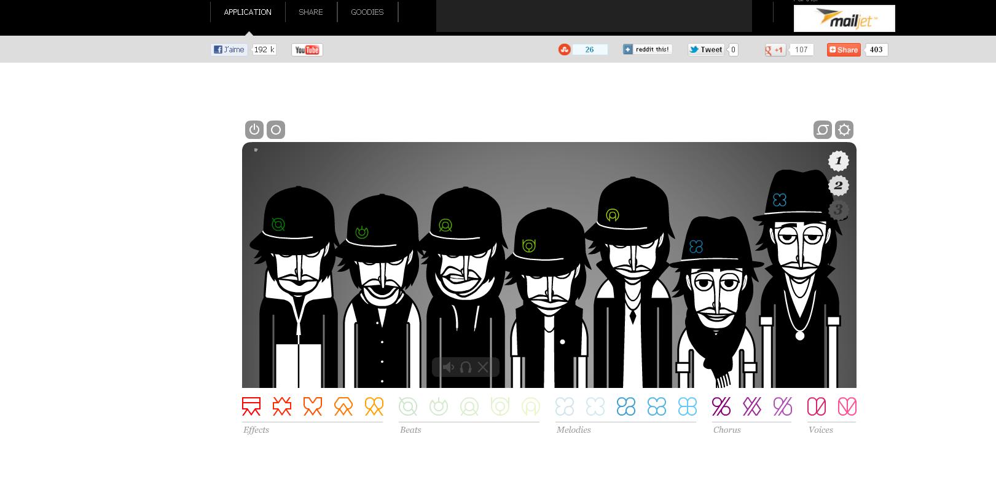Pick the first Effects icon

coord(251,406)
